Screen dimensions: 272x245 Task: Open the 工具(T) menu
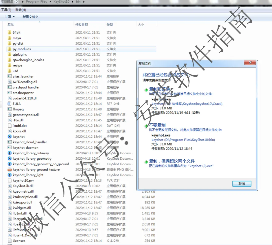tap(6, 10)
